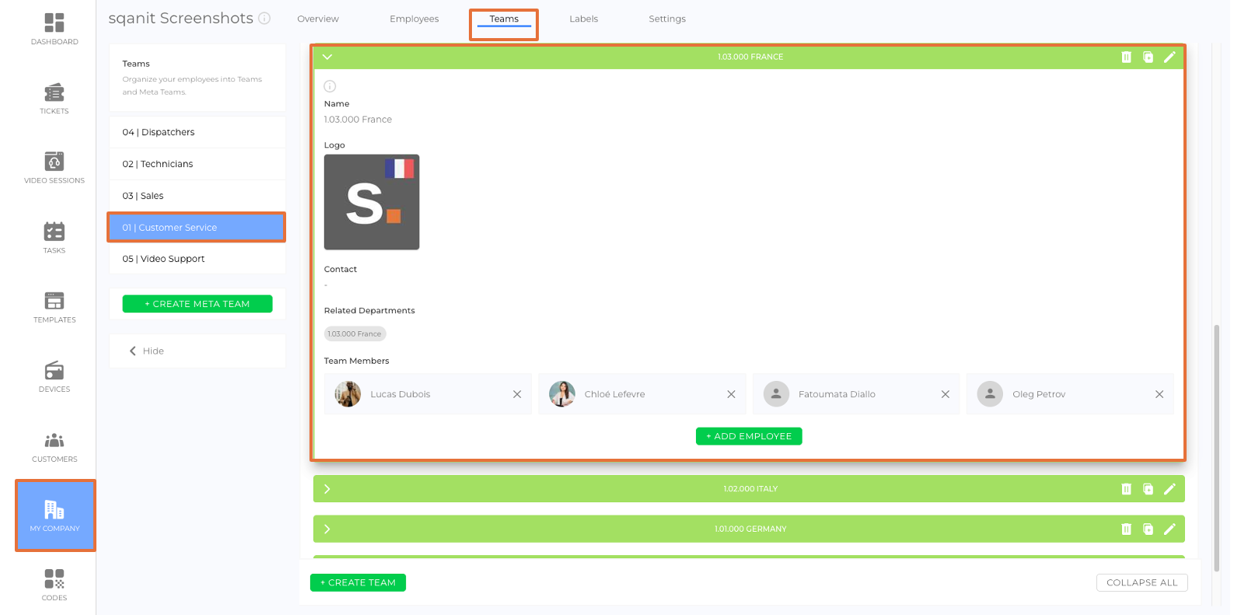Remove Lucas Dubois from the team

(517, 394)
